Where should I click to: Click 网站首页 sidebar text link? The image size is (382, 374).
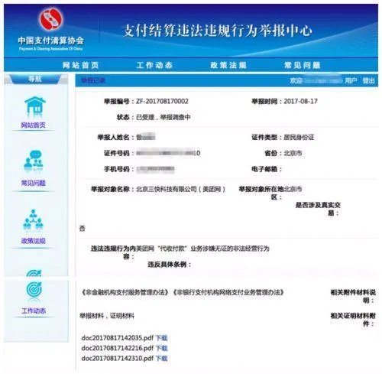[x=34, y=125]
